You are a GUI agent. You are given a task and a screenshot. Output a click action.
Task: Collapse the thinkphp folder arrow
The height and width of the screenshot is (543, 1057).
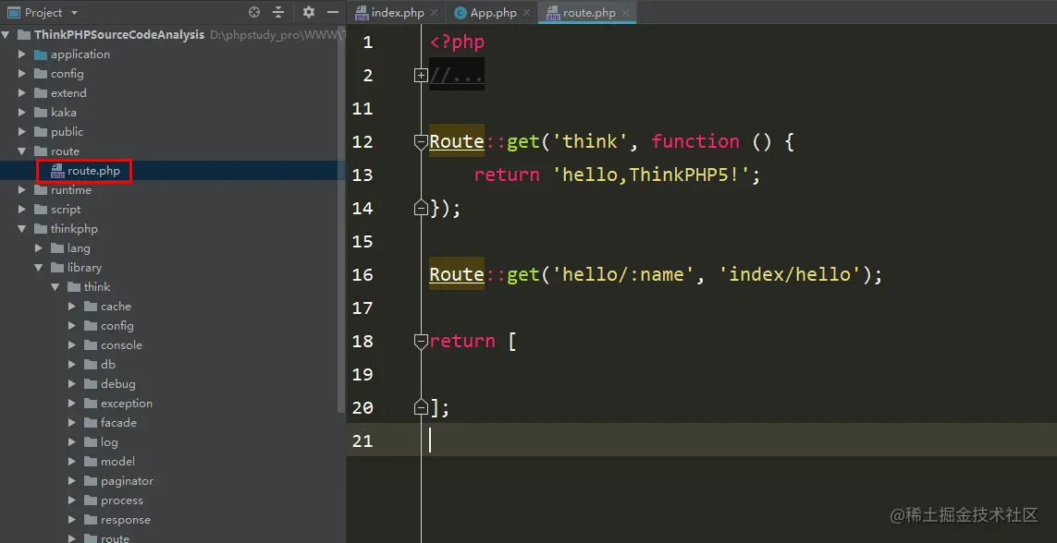22,229
